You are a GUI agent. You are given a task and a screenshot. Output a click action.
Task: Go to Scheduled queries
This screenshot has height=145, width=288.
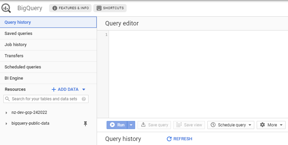pos(48,67)
